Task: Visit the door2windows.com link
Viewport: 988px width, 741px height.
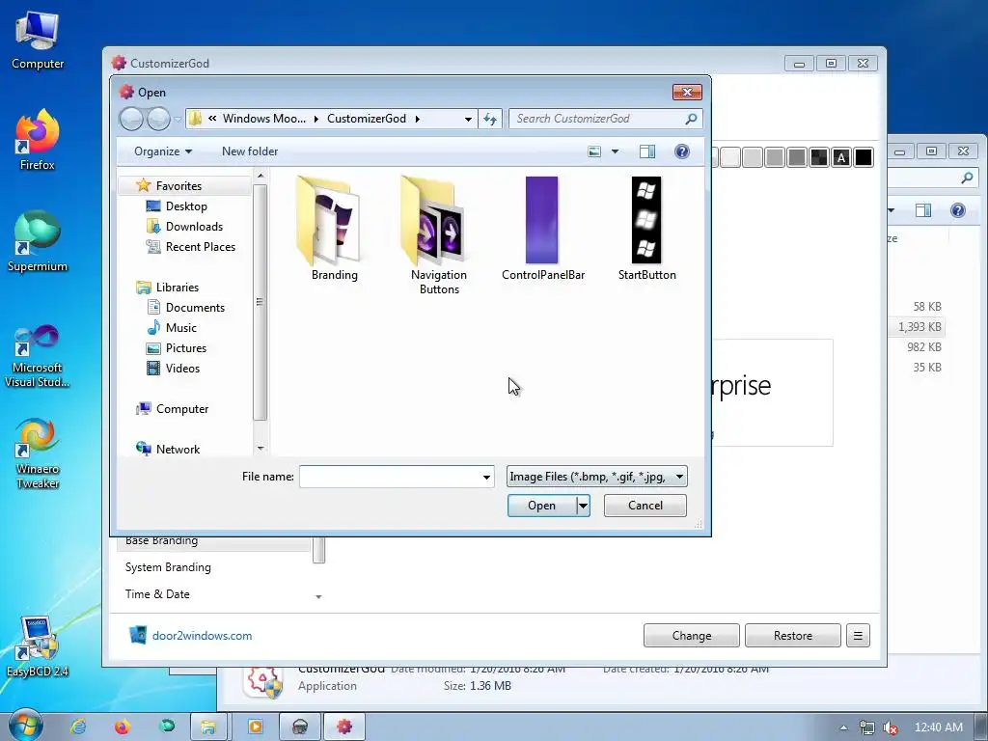Action: 202,636
